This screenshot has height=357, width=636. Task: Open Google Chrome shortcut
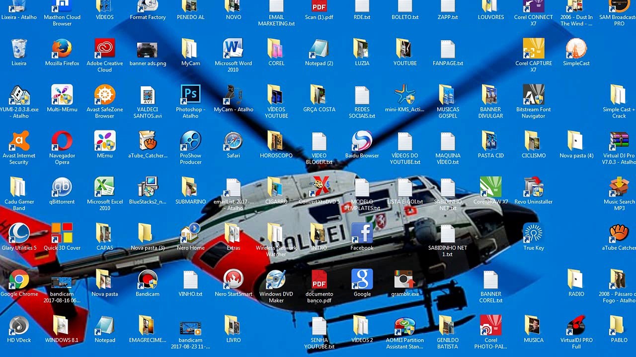tap(19, 280)
